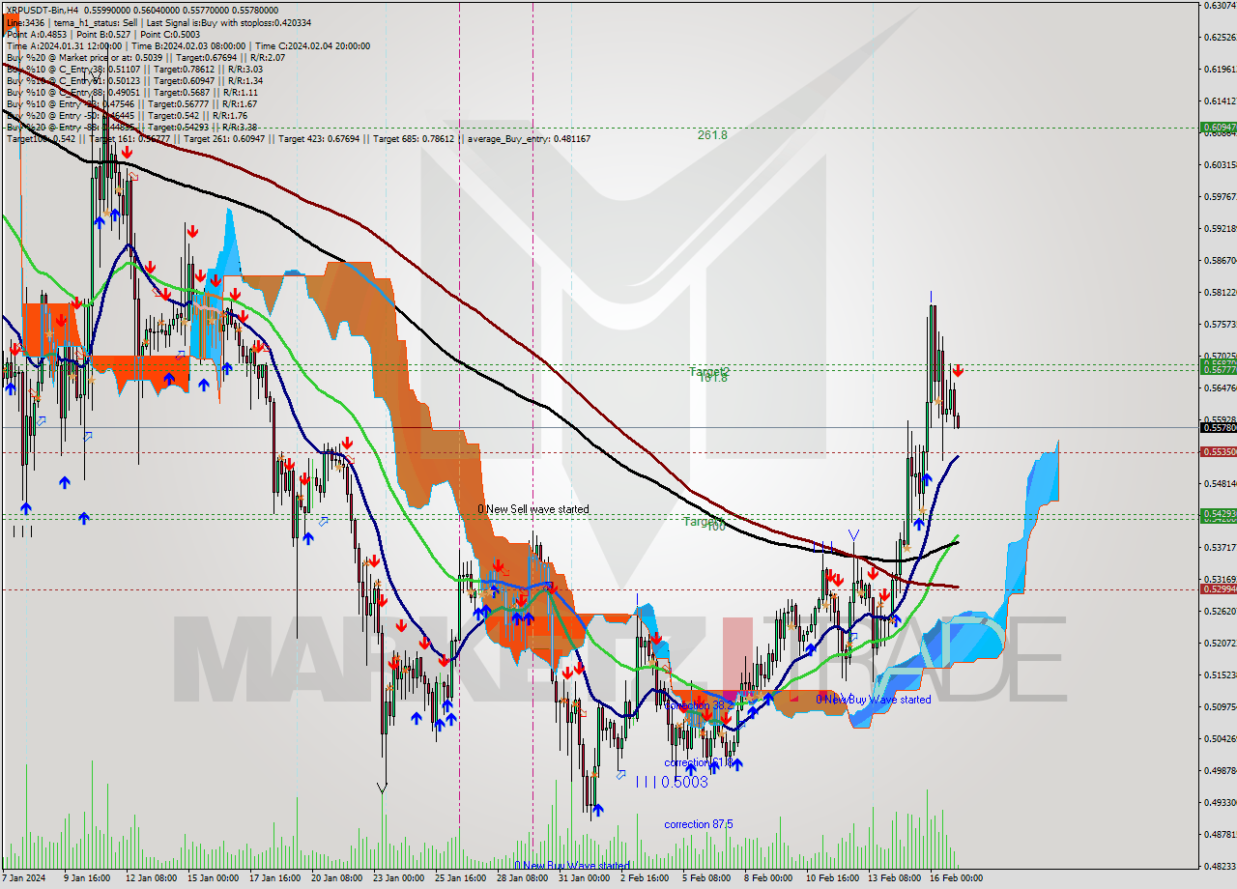The height and width of the screenshot is (889, 1237).
Task: Click the 0.52620 price axis label
Action: (1219, 612)
